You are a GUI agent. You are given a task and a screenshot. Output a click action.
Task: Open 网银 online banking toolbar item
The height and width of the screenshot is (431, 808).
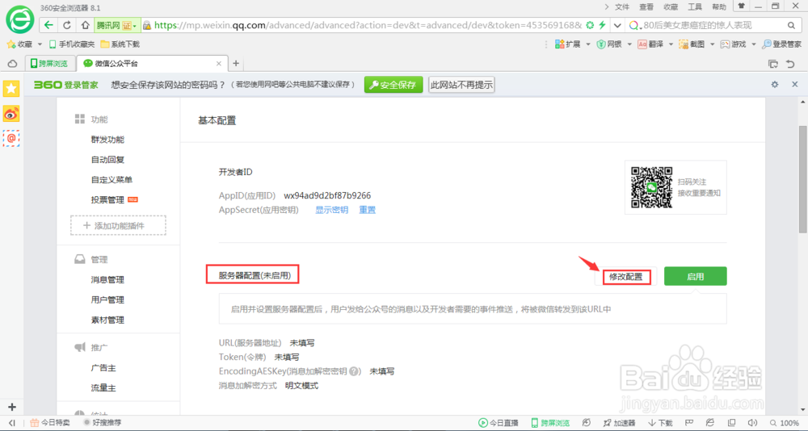coord(609,44)
